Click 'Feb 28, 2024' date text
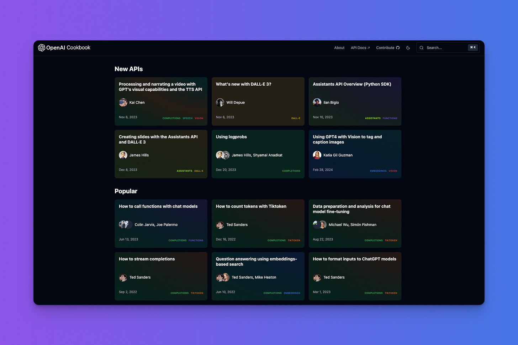This screenshot has width=518, height=345. coord(323,170)
